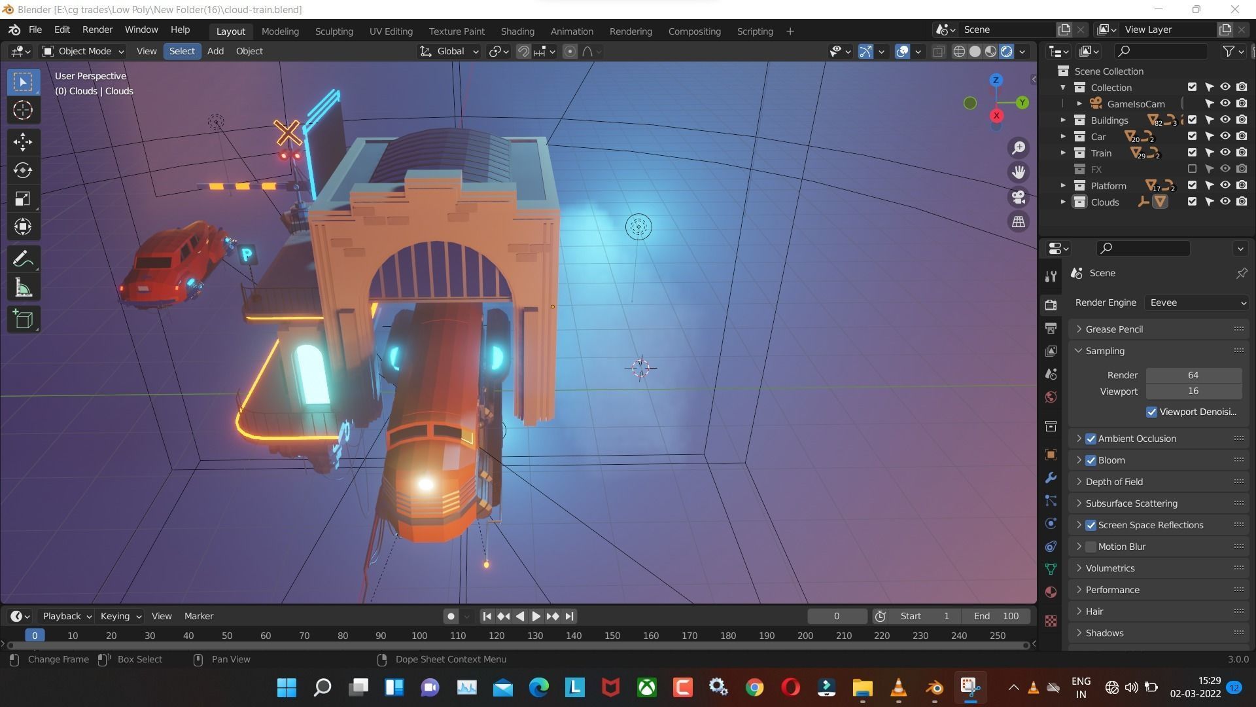
Task: Activate the Scale tool
Action: 23,198
